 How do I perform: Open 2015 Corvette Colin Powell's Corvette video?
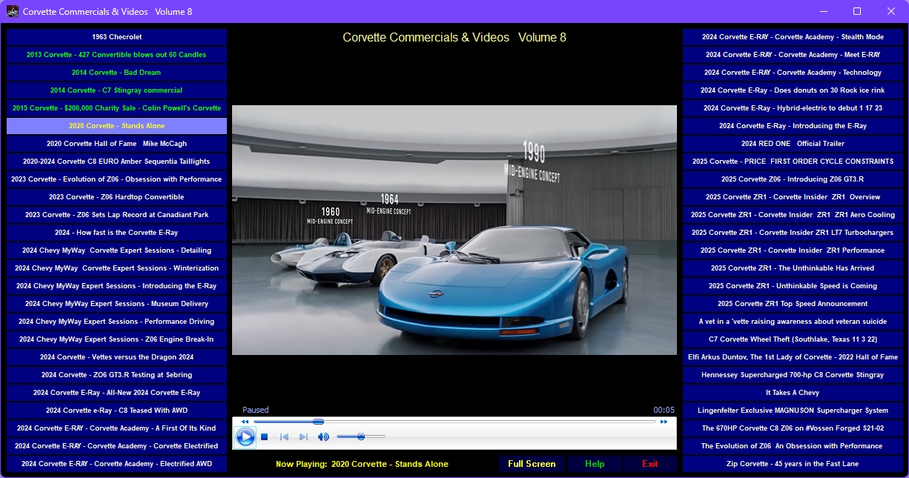coord(116,108)
